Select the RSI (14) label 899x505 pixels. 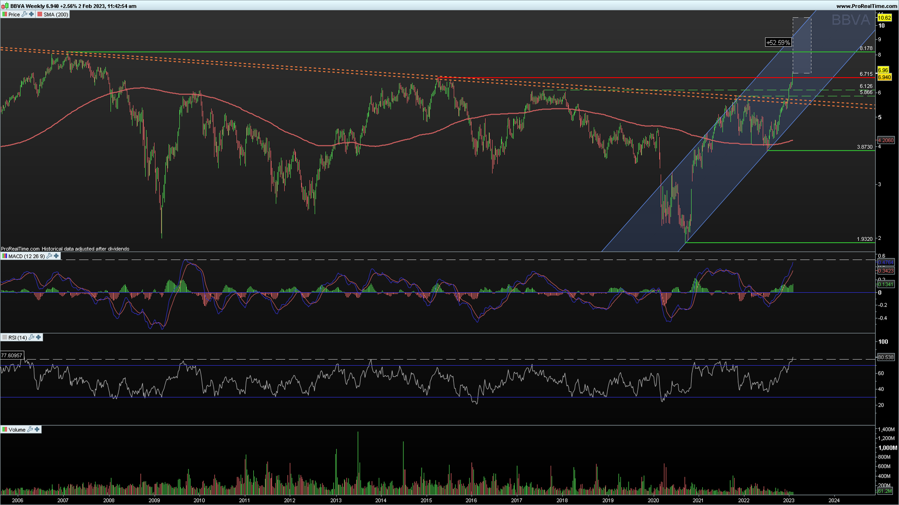point(18,337)
